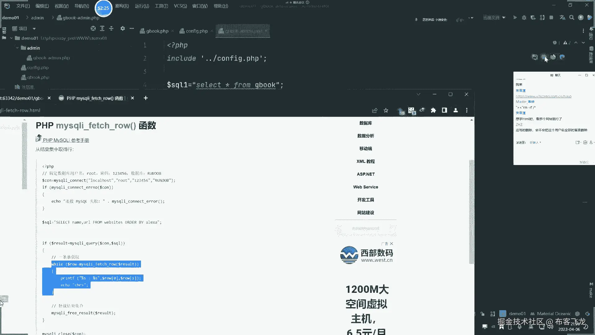
Task: Bookmark page with the star icon
Action: pyautogui.click(x=386, y=110)
